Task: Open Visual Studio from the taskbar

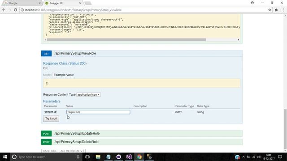Action: click(129, 157)
